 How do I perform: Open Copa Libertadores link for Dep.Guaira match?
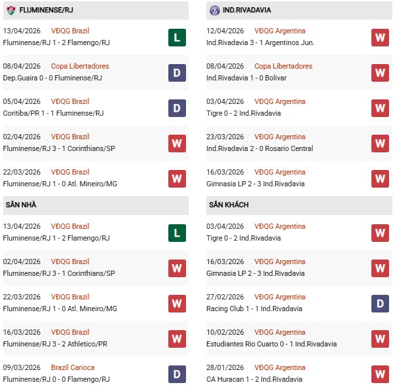[80, 66]
